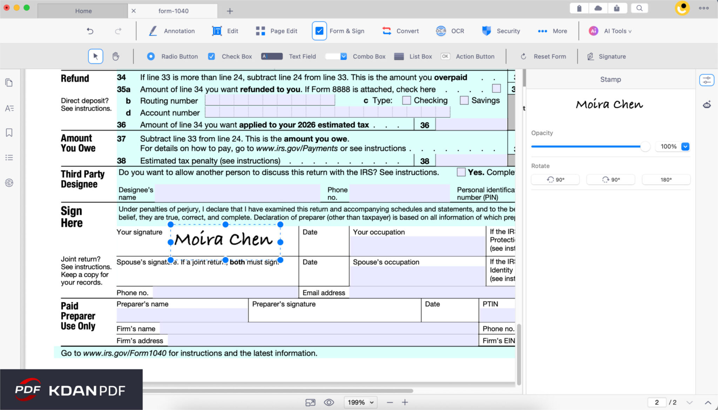Switch to the Home tab
This screenshot has width=718, height=410.
tap(83, 11)
